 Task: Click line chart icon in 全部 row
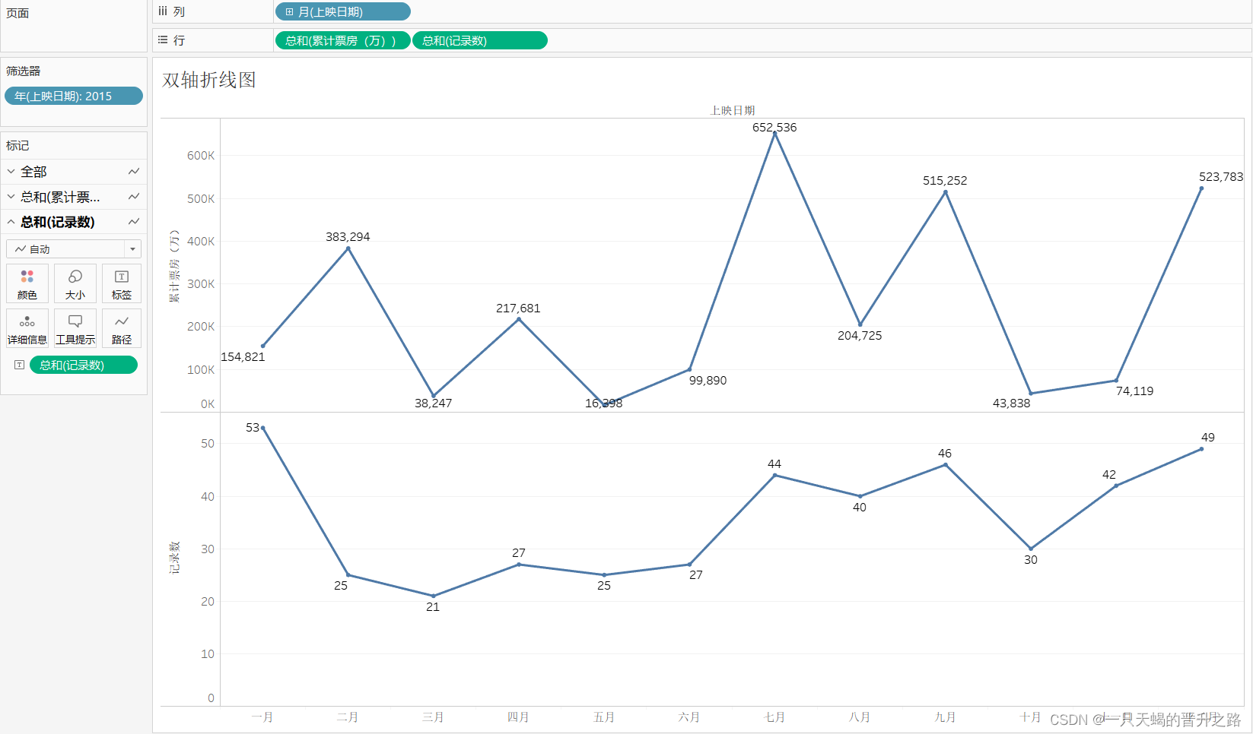click(x=134, y=172)
